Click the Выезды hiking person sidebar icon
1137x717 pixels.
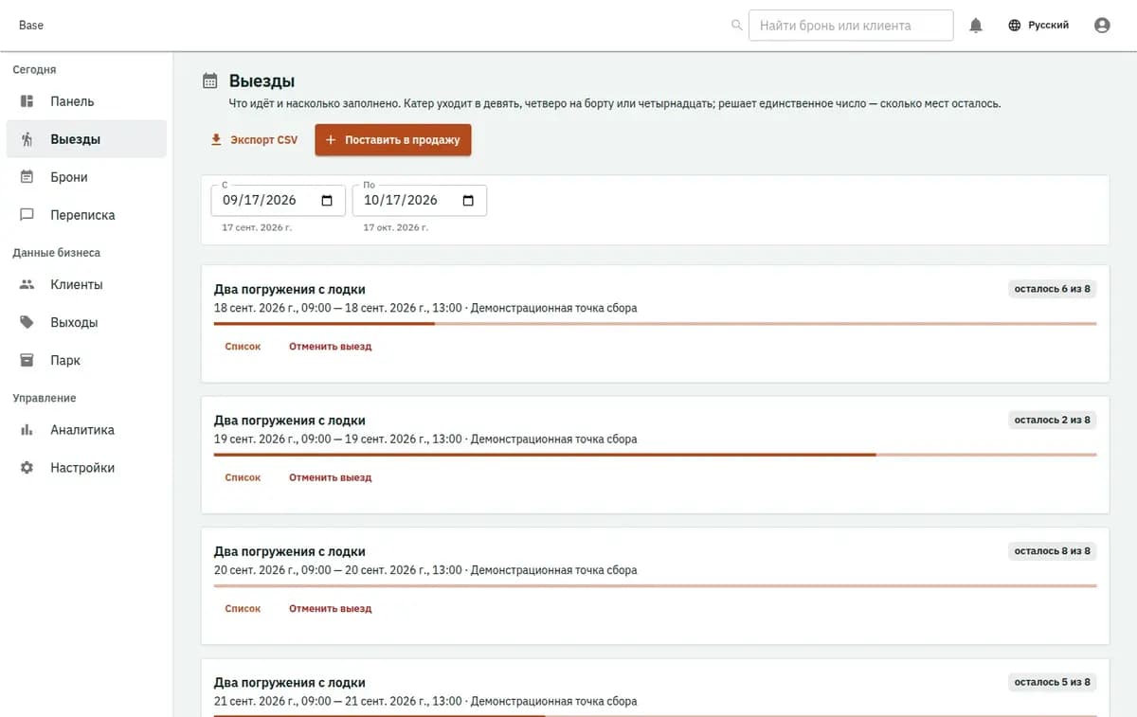point(27,139)
